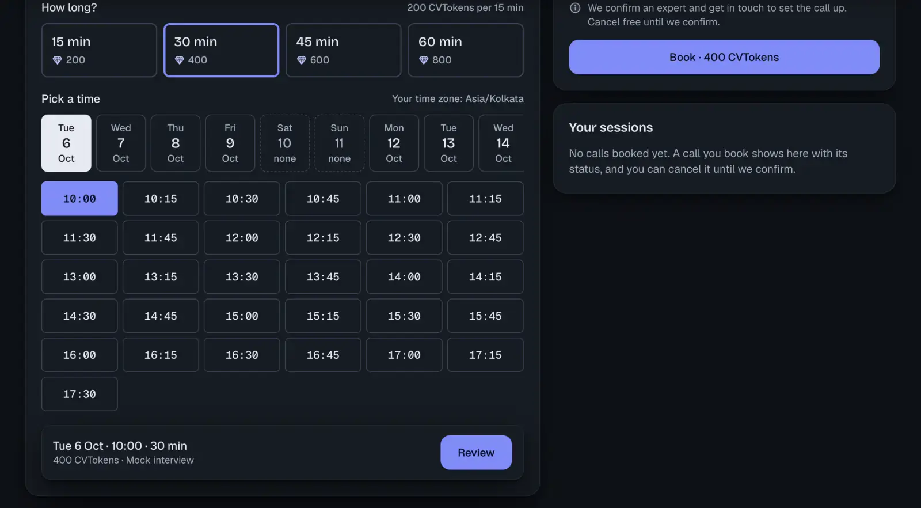The width and height of the screenshot is (921, 508).
Task: Click the info icon beside confirmation note
Action: tap(574, 8)
